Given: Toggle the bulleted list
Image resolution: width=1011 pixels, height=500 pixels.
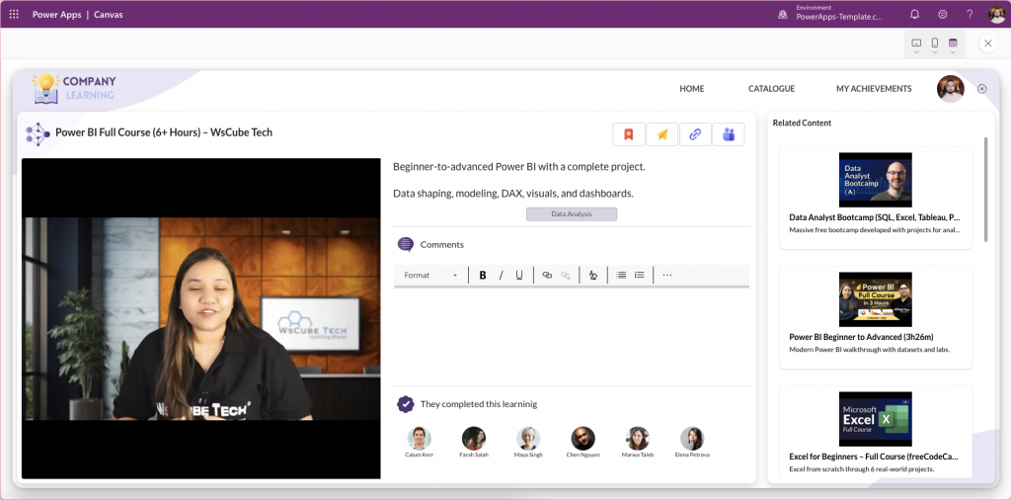Looking at the screenshot, I should click(x=621, y=275).
